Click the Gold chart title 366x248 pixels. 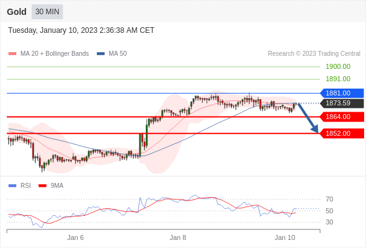point(17,12)
